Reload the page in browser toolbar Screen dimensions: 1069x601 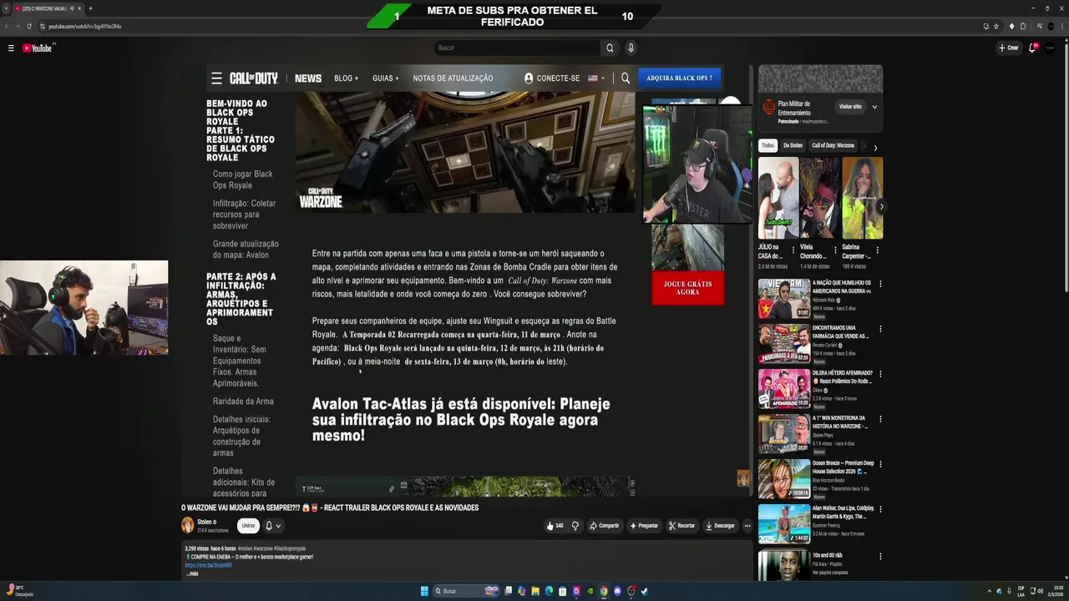click(x=30, y=26)
